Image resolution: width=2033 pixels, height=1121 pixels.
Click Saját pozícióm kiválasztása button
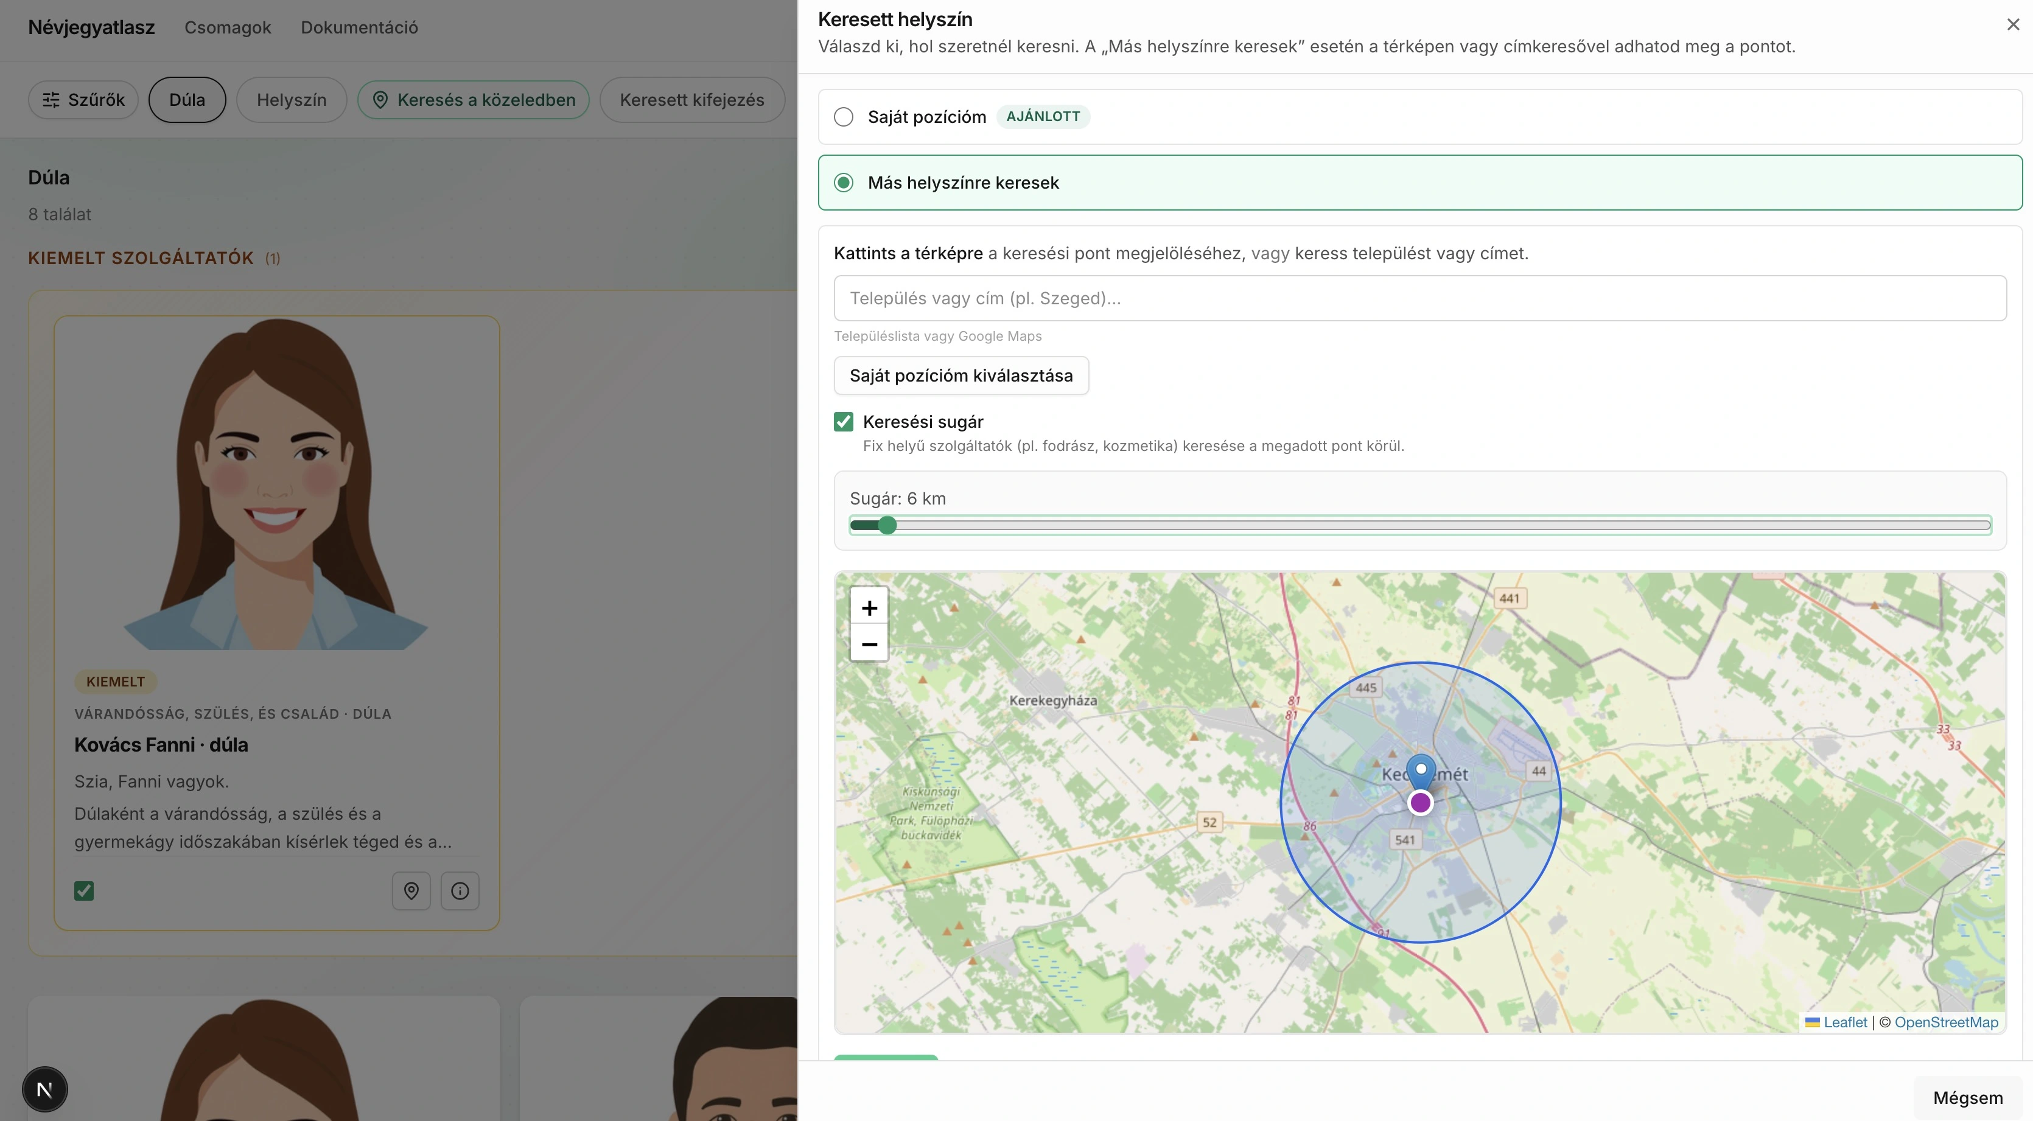pos(961,375)
